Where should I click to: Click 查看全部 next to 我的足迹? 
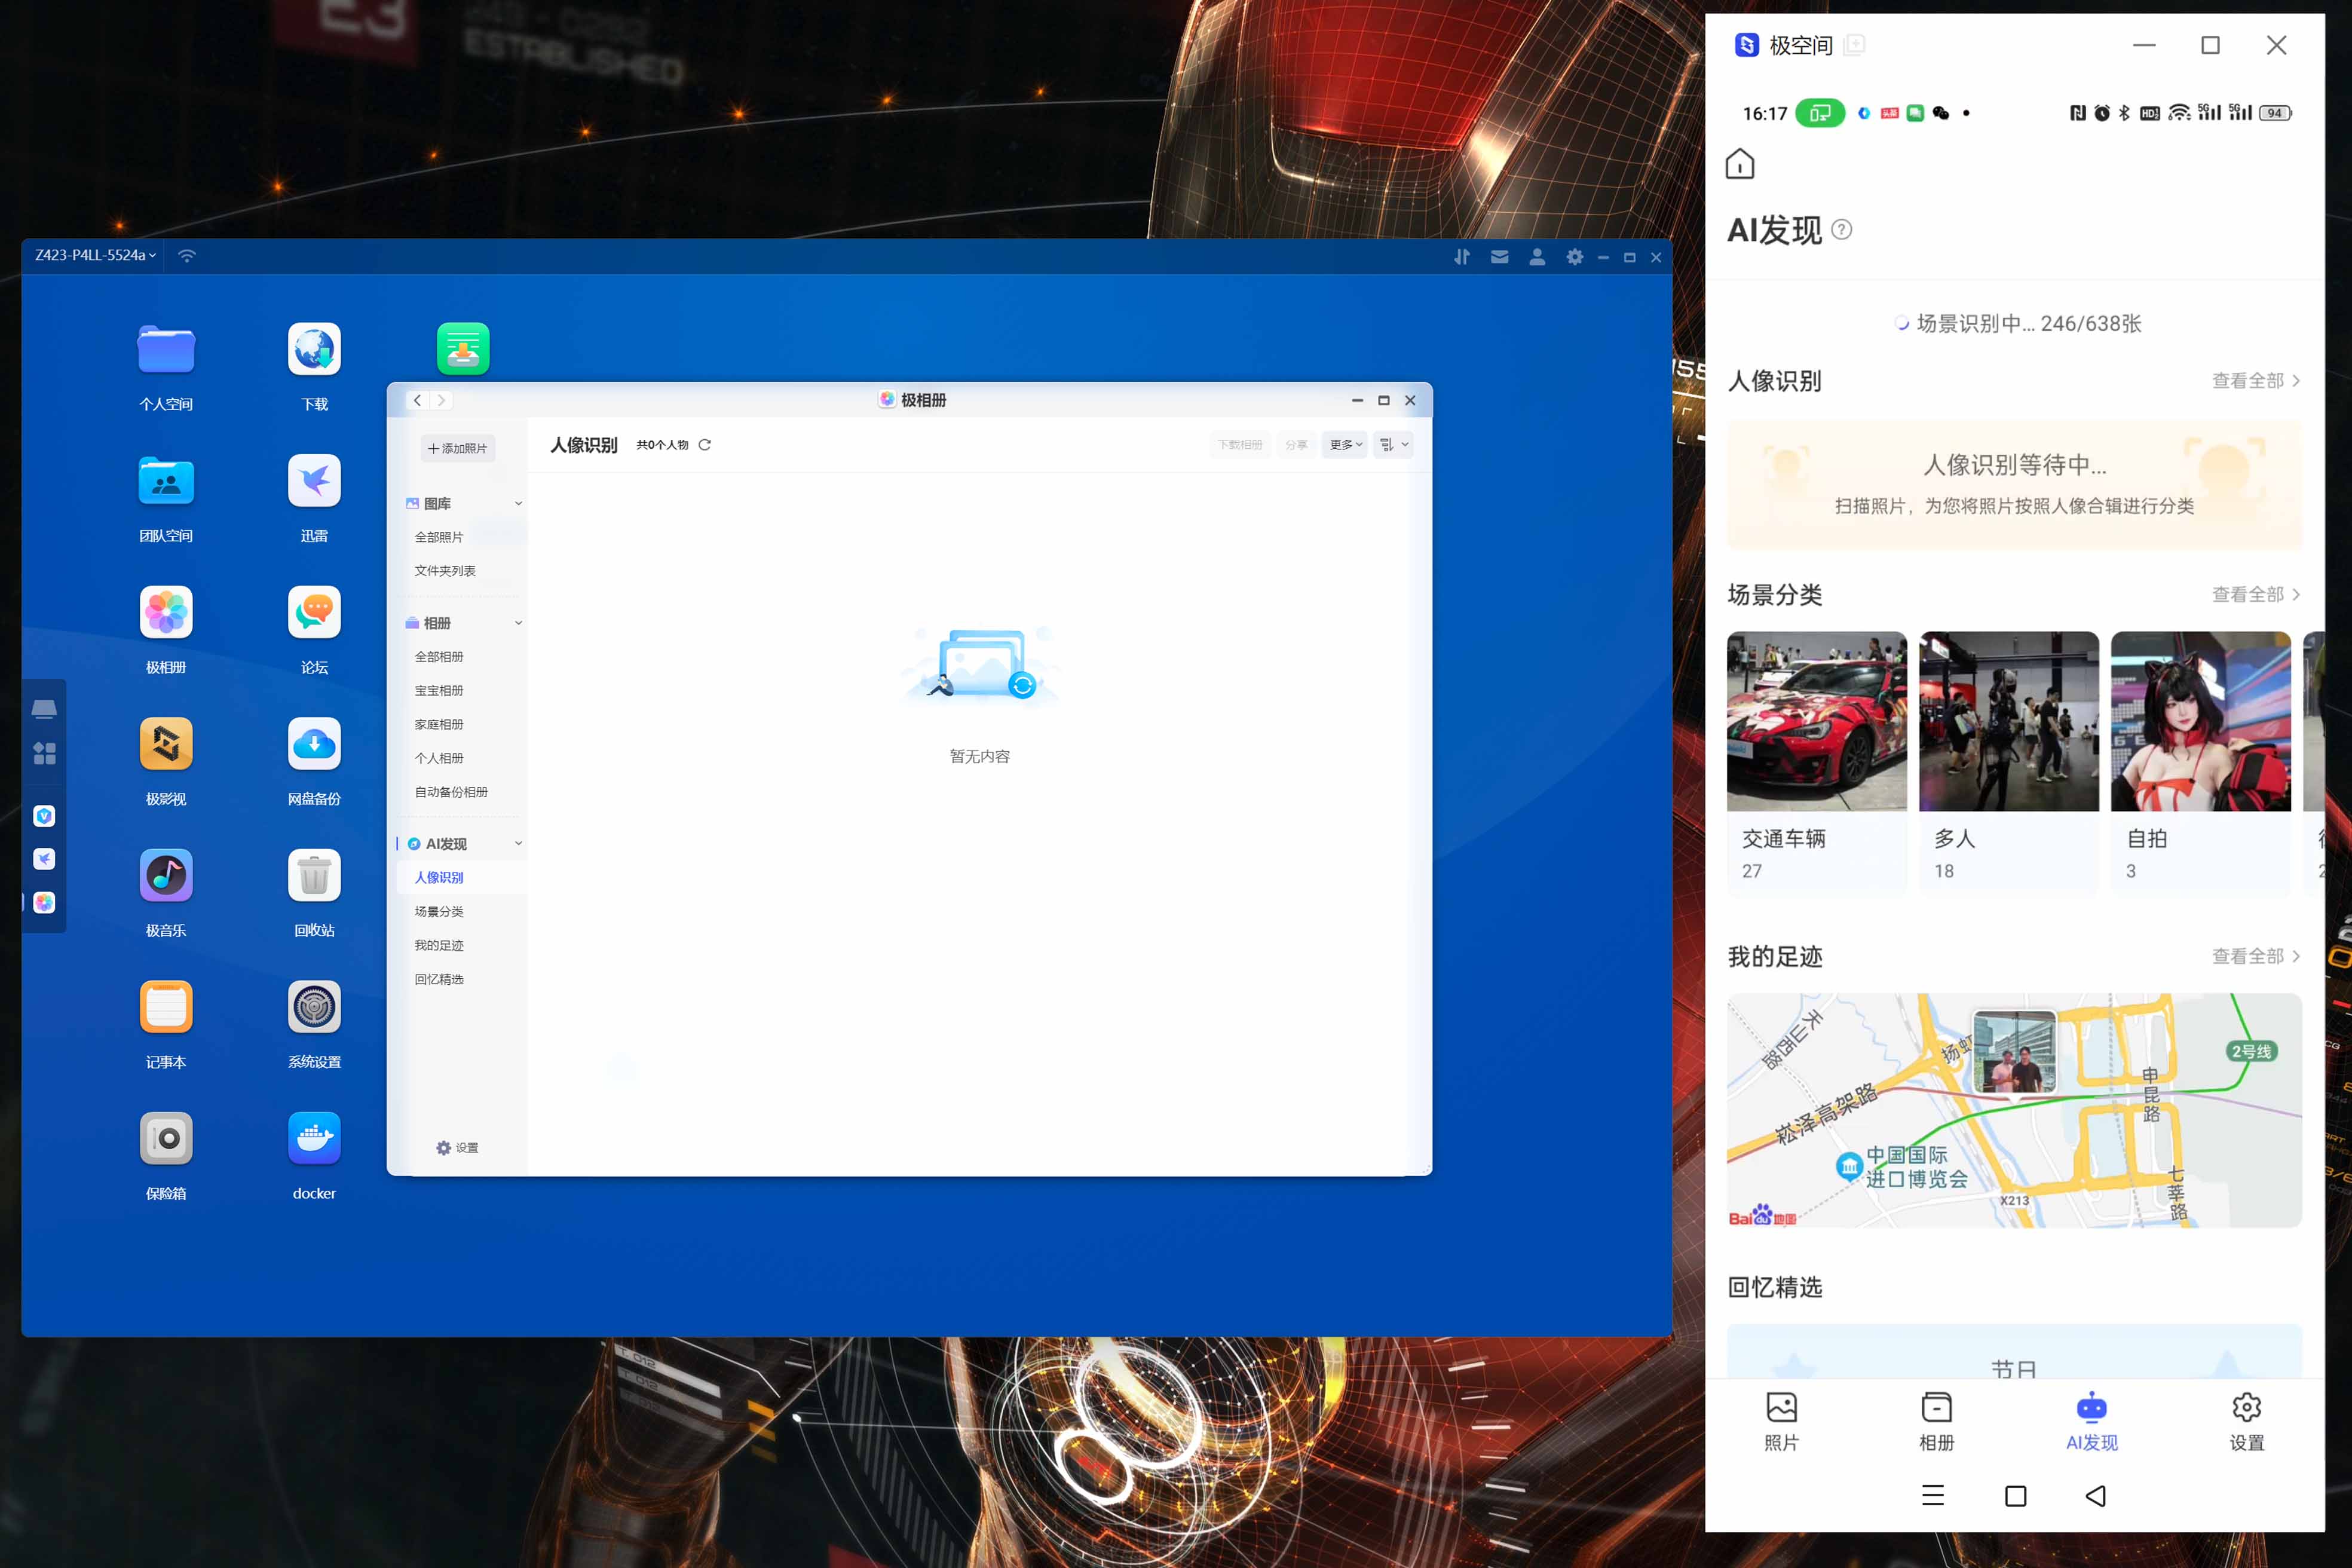(2256, 957)
